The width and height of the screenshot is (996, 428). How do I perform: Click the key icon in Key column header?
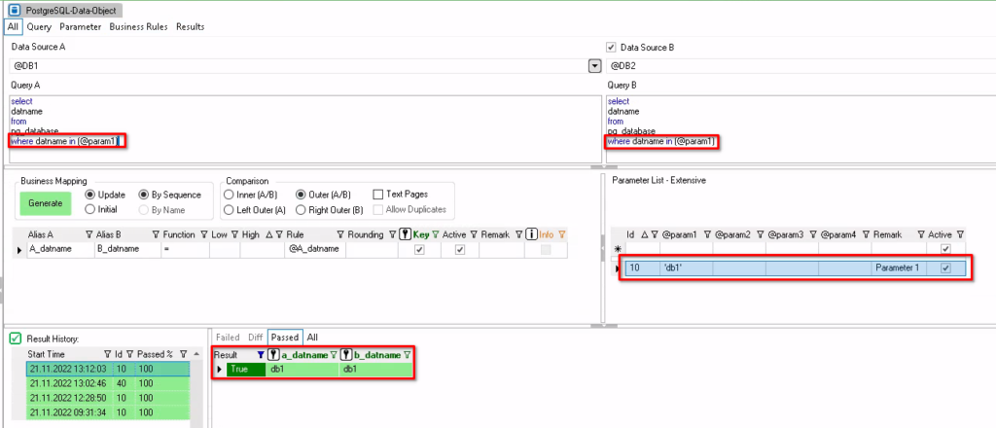click(406, 233)
